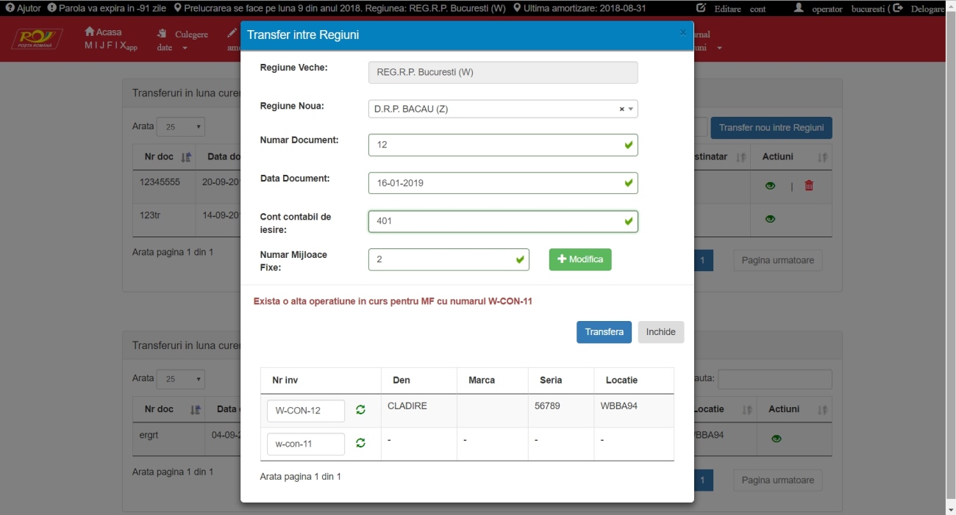The height and width of the screenshot is (515, 956).
Task: View details of document 12345555 with eye icon
Action: click(770, 186)
